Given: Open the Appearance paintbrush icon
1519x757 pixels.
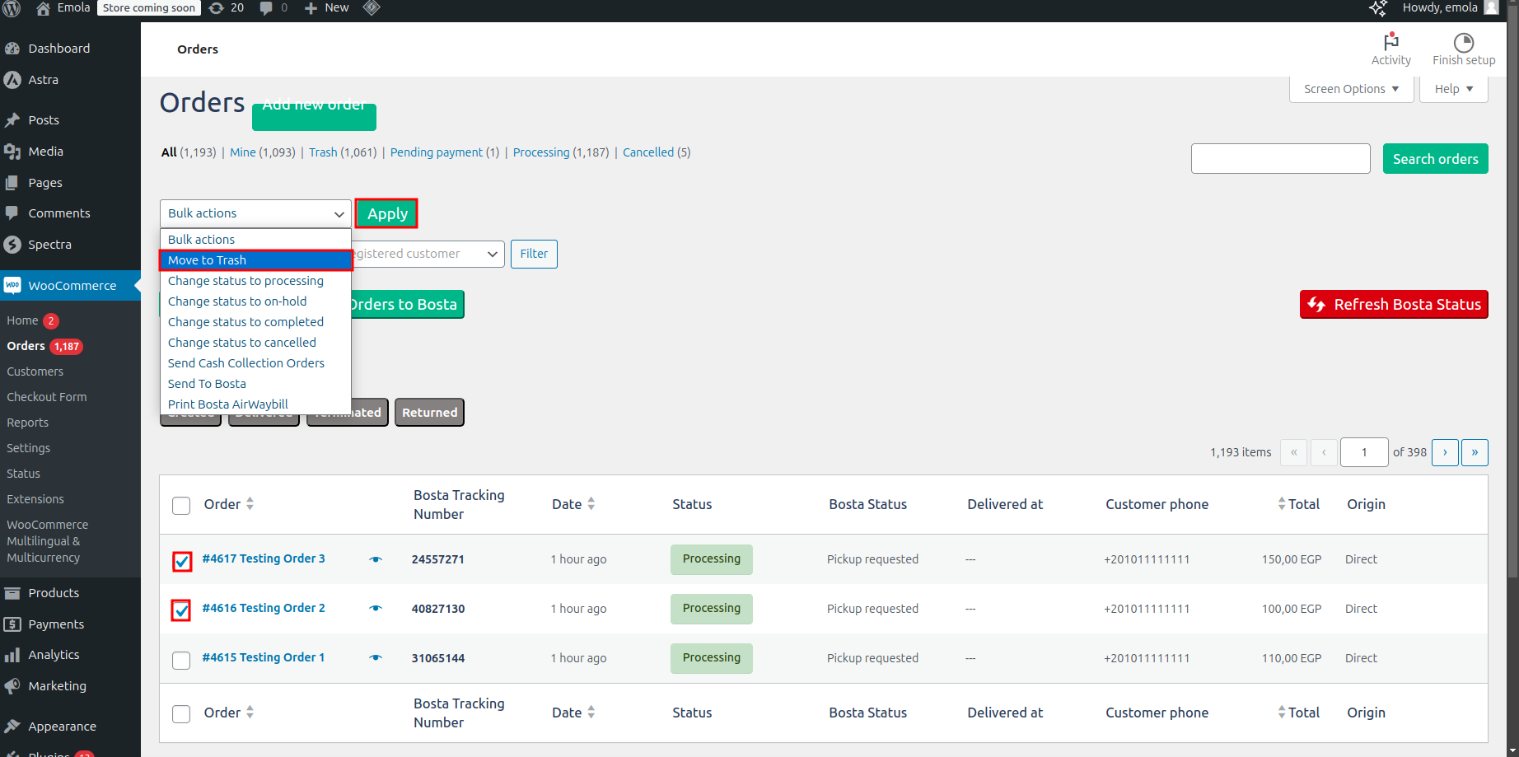Looking at the screenshot, I should (x=12, y=727).
